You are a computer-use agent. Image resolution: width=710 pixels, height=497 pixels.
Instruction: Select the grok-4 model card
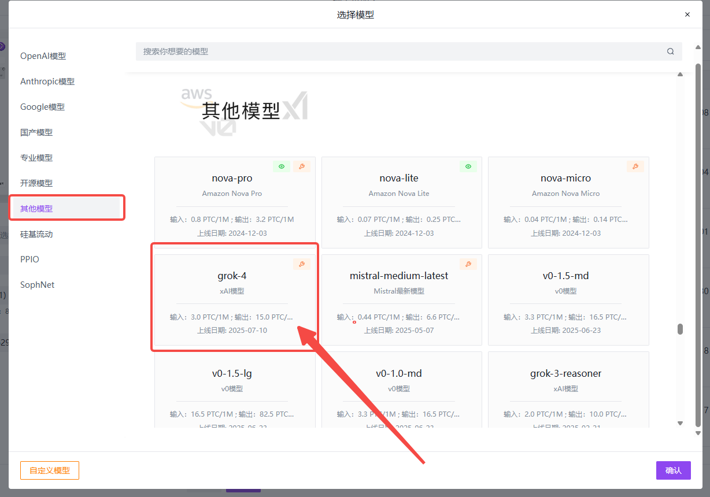(x=235, y=300)
